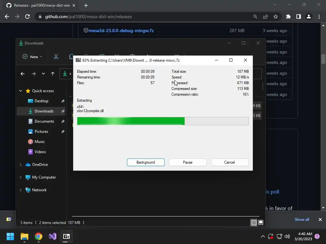Open a new Chrome tab
Viewport: 326px width, 244px height.
pyautogui.click(x=86, y=5)
